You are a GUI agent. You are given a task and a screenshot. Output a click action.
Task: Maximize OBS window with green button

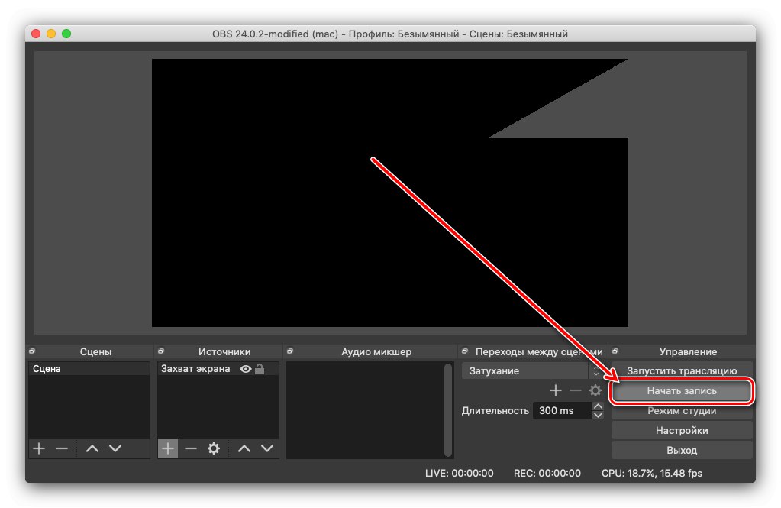(x=66, y=34)
